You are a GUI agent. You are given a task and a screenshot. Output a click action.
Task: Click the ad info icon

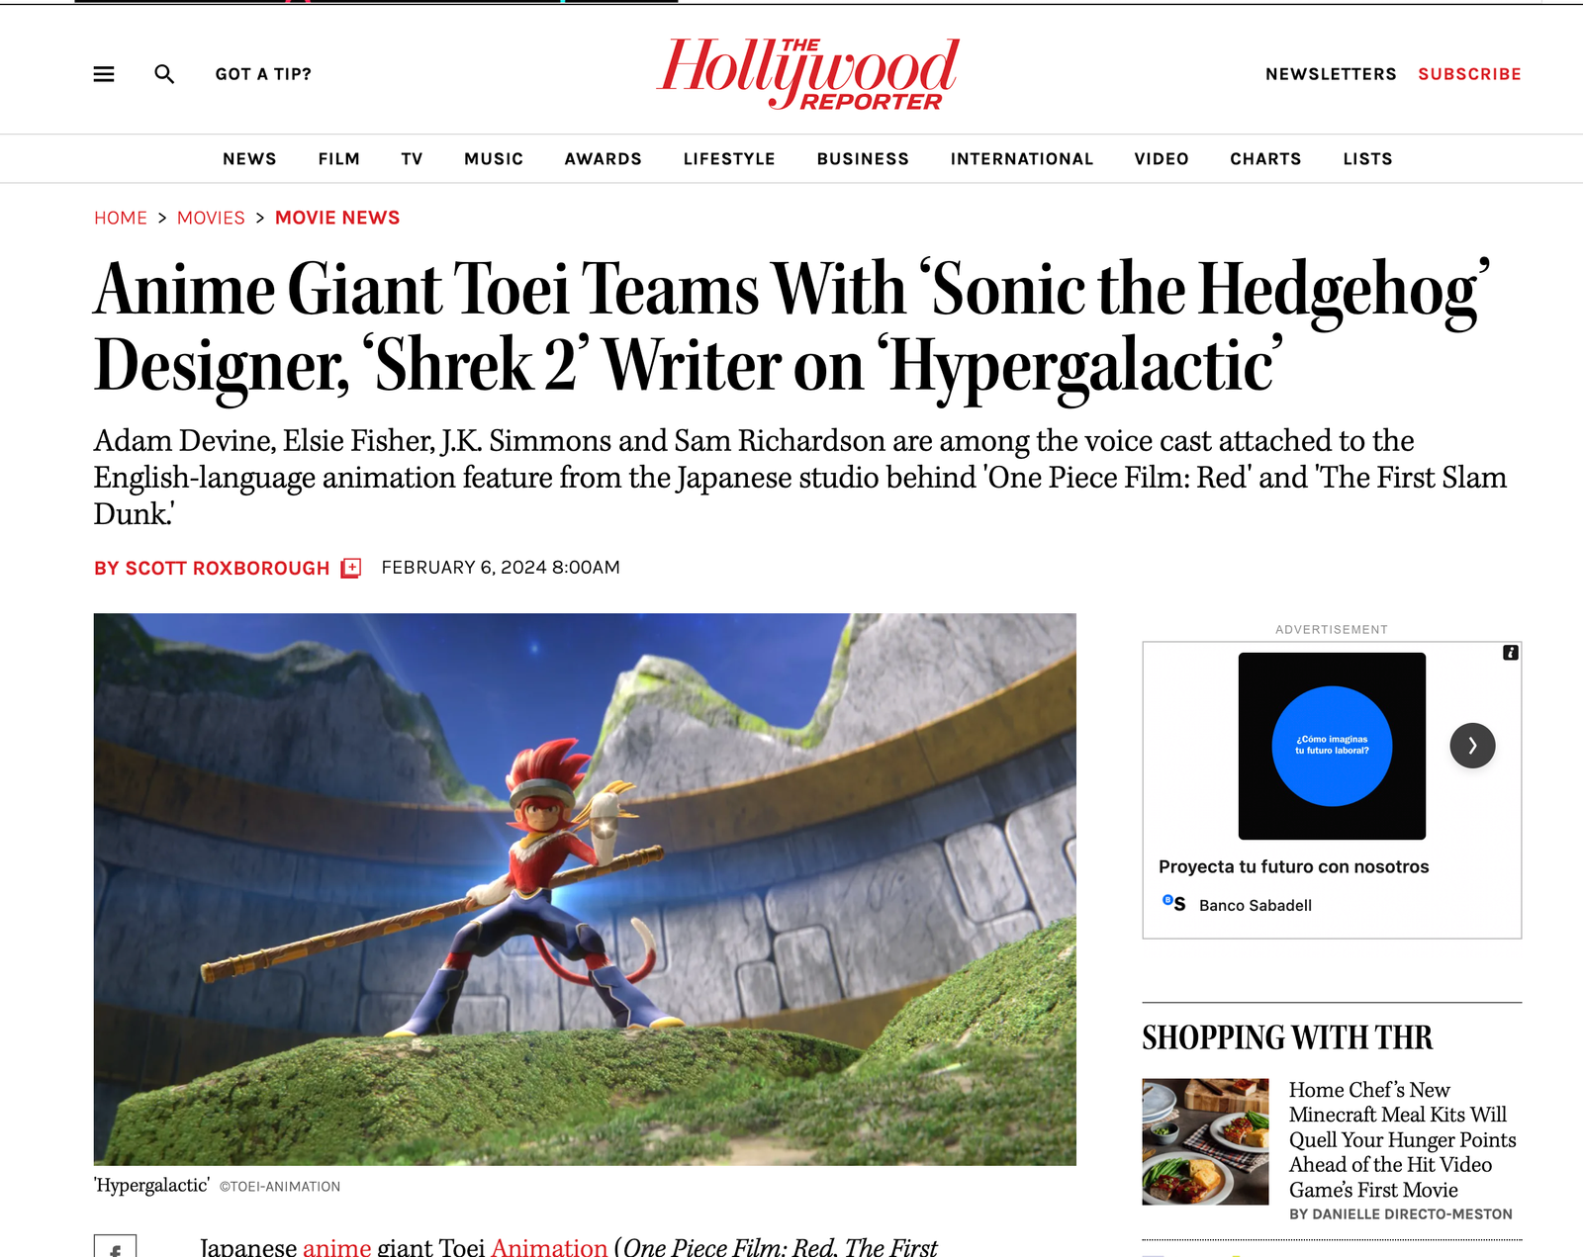click(x=1510, y=653)
